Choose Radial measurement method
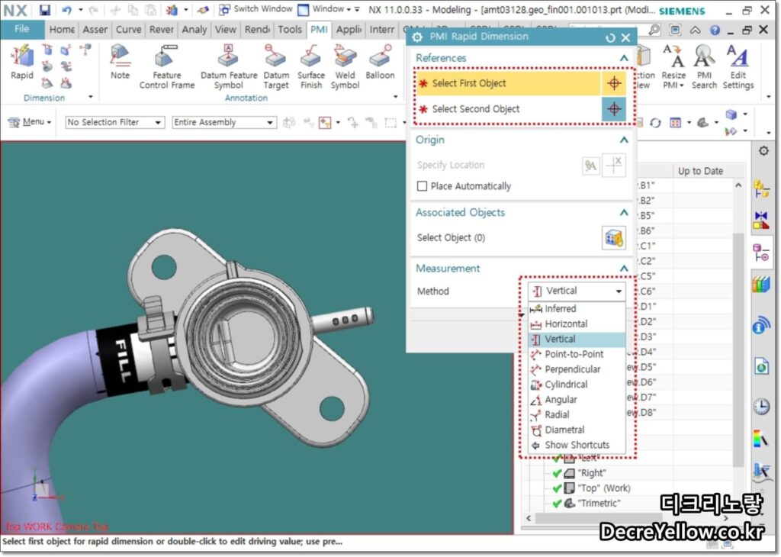Viewport: 781px width, 557px height. pos(577,414)
